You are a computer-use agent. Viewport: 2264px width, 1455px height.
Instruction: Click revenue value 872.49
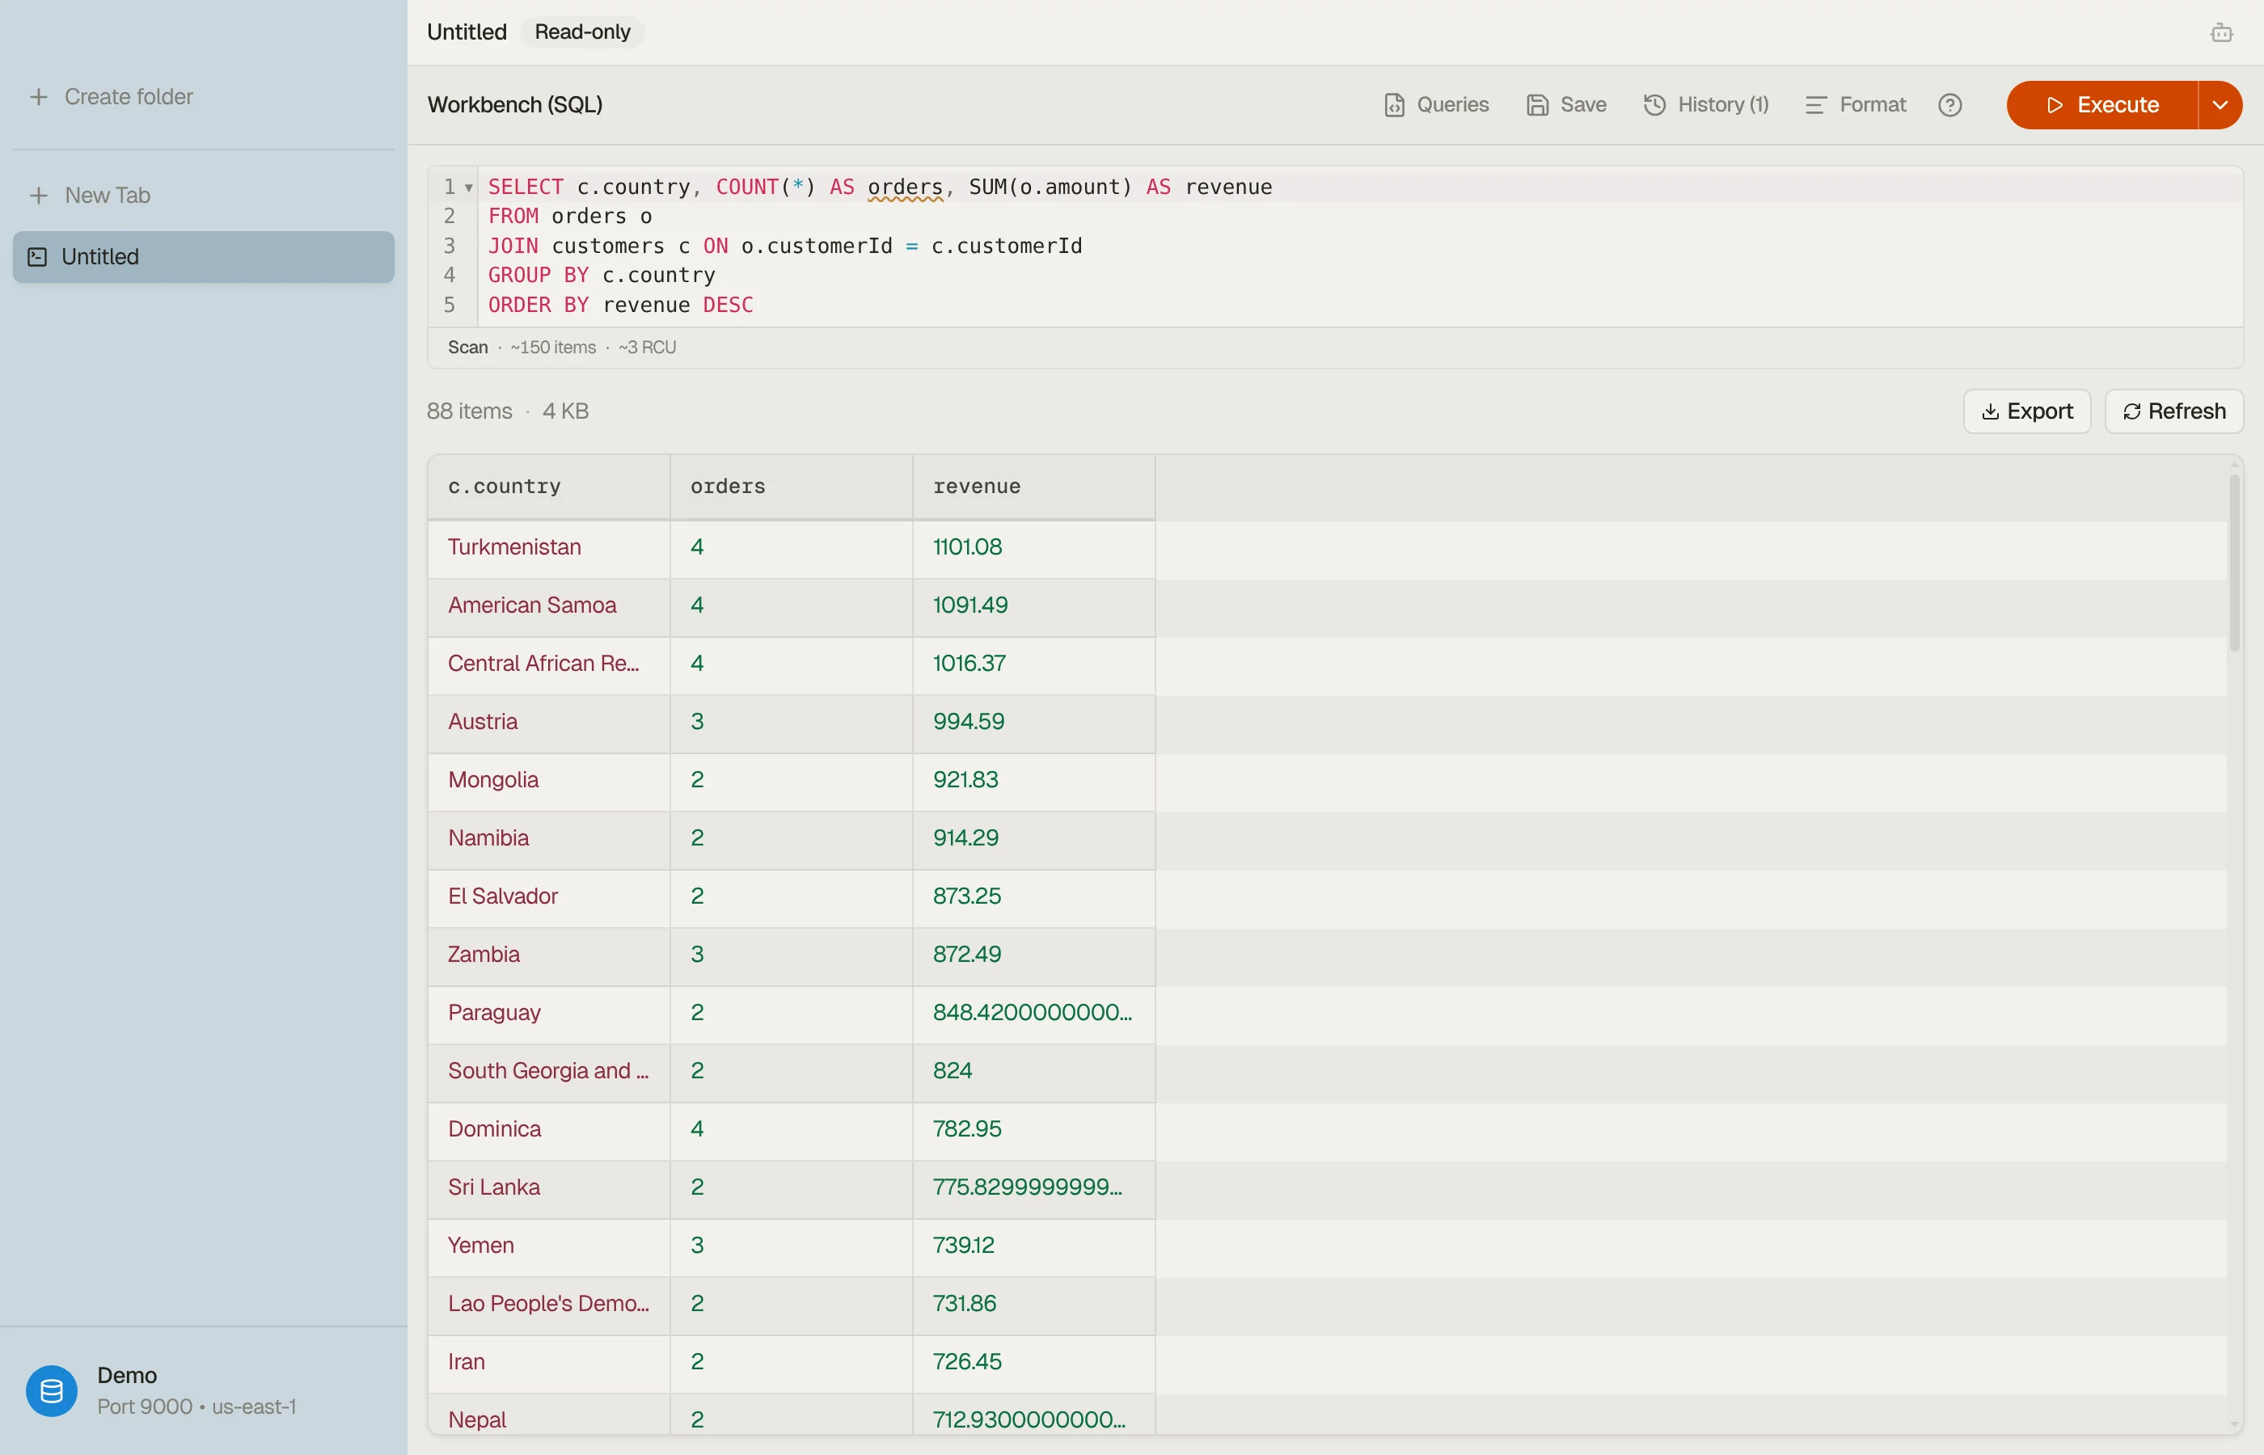[x=966, y=955]
